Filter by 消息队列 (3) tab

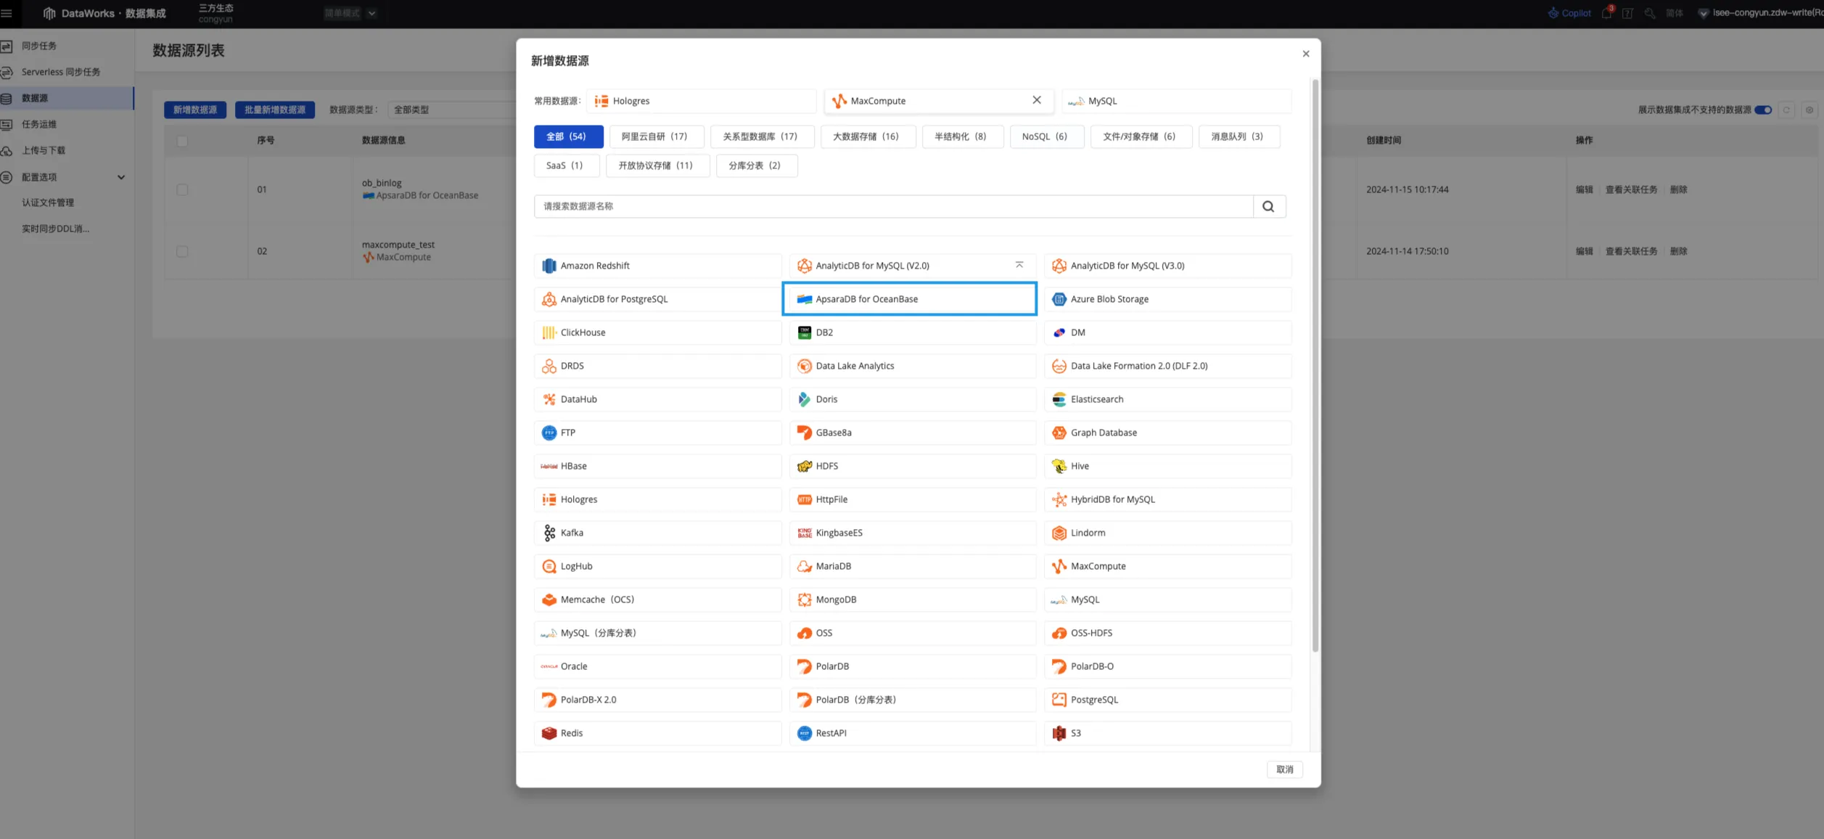(1238, 136)
